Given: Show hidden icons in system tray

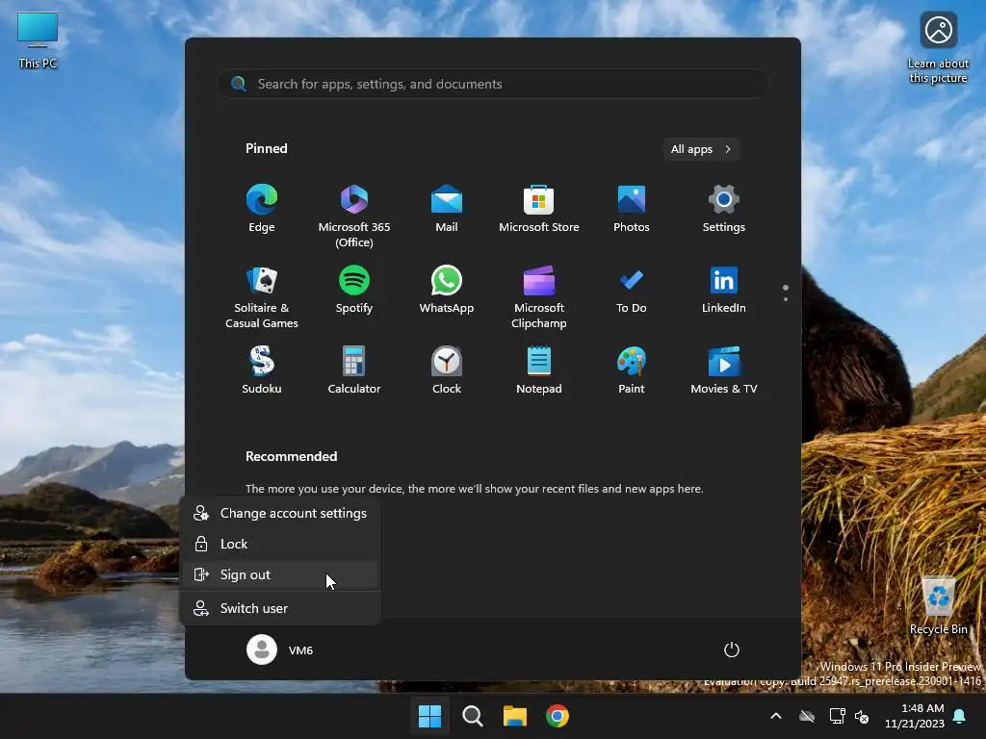Looking at the screenshot, I should click(776, 716).
